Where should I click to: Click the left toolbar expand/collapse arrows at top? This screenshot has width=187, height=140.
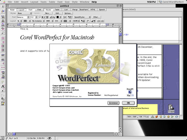(x=3, y=6)
